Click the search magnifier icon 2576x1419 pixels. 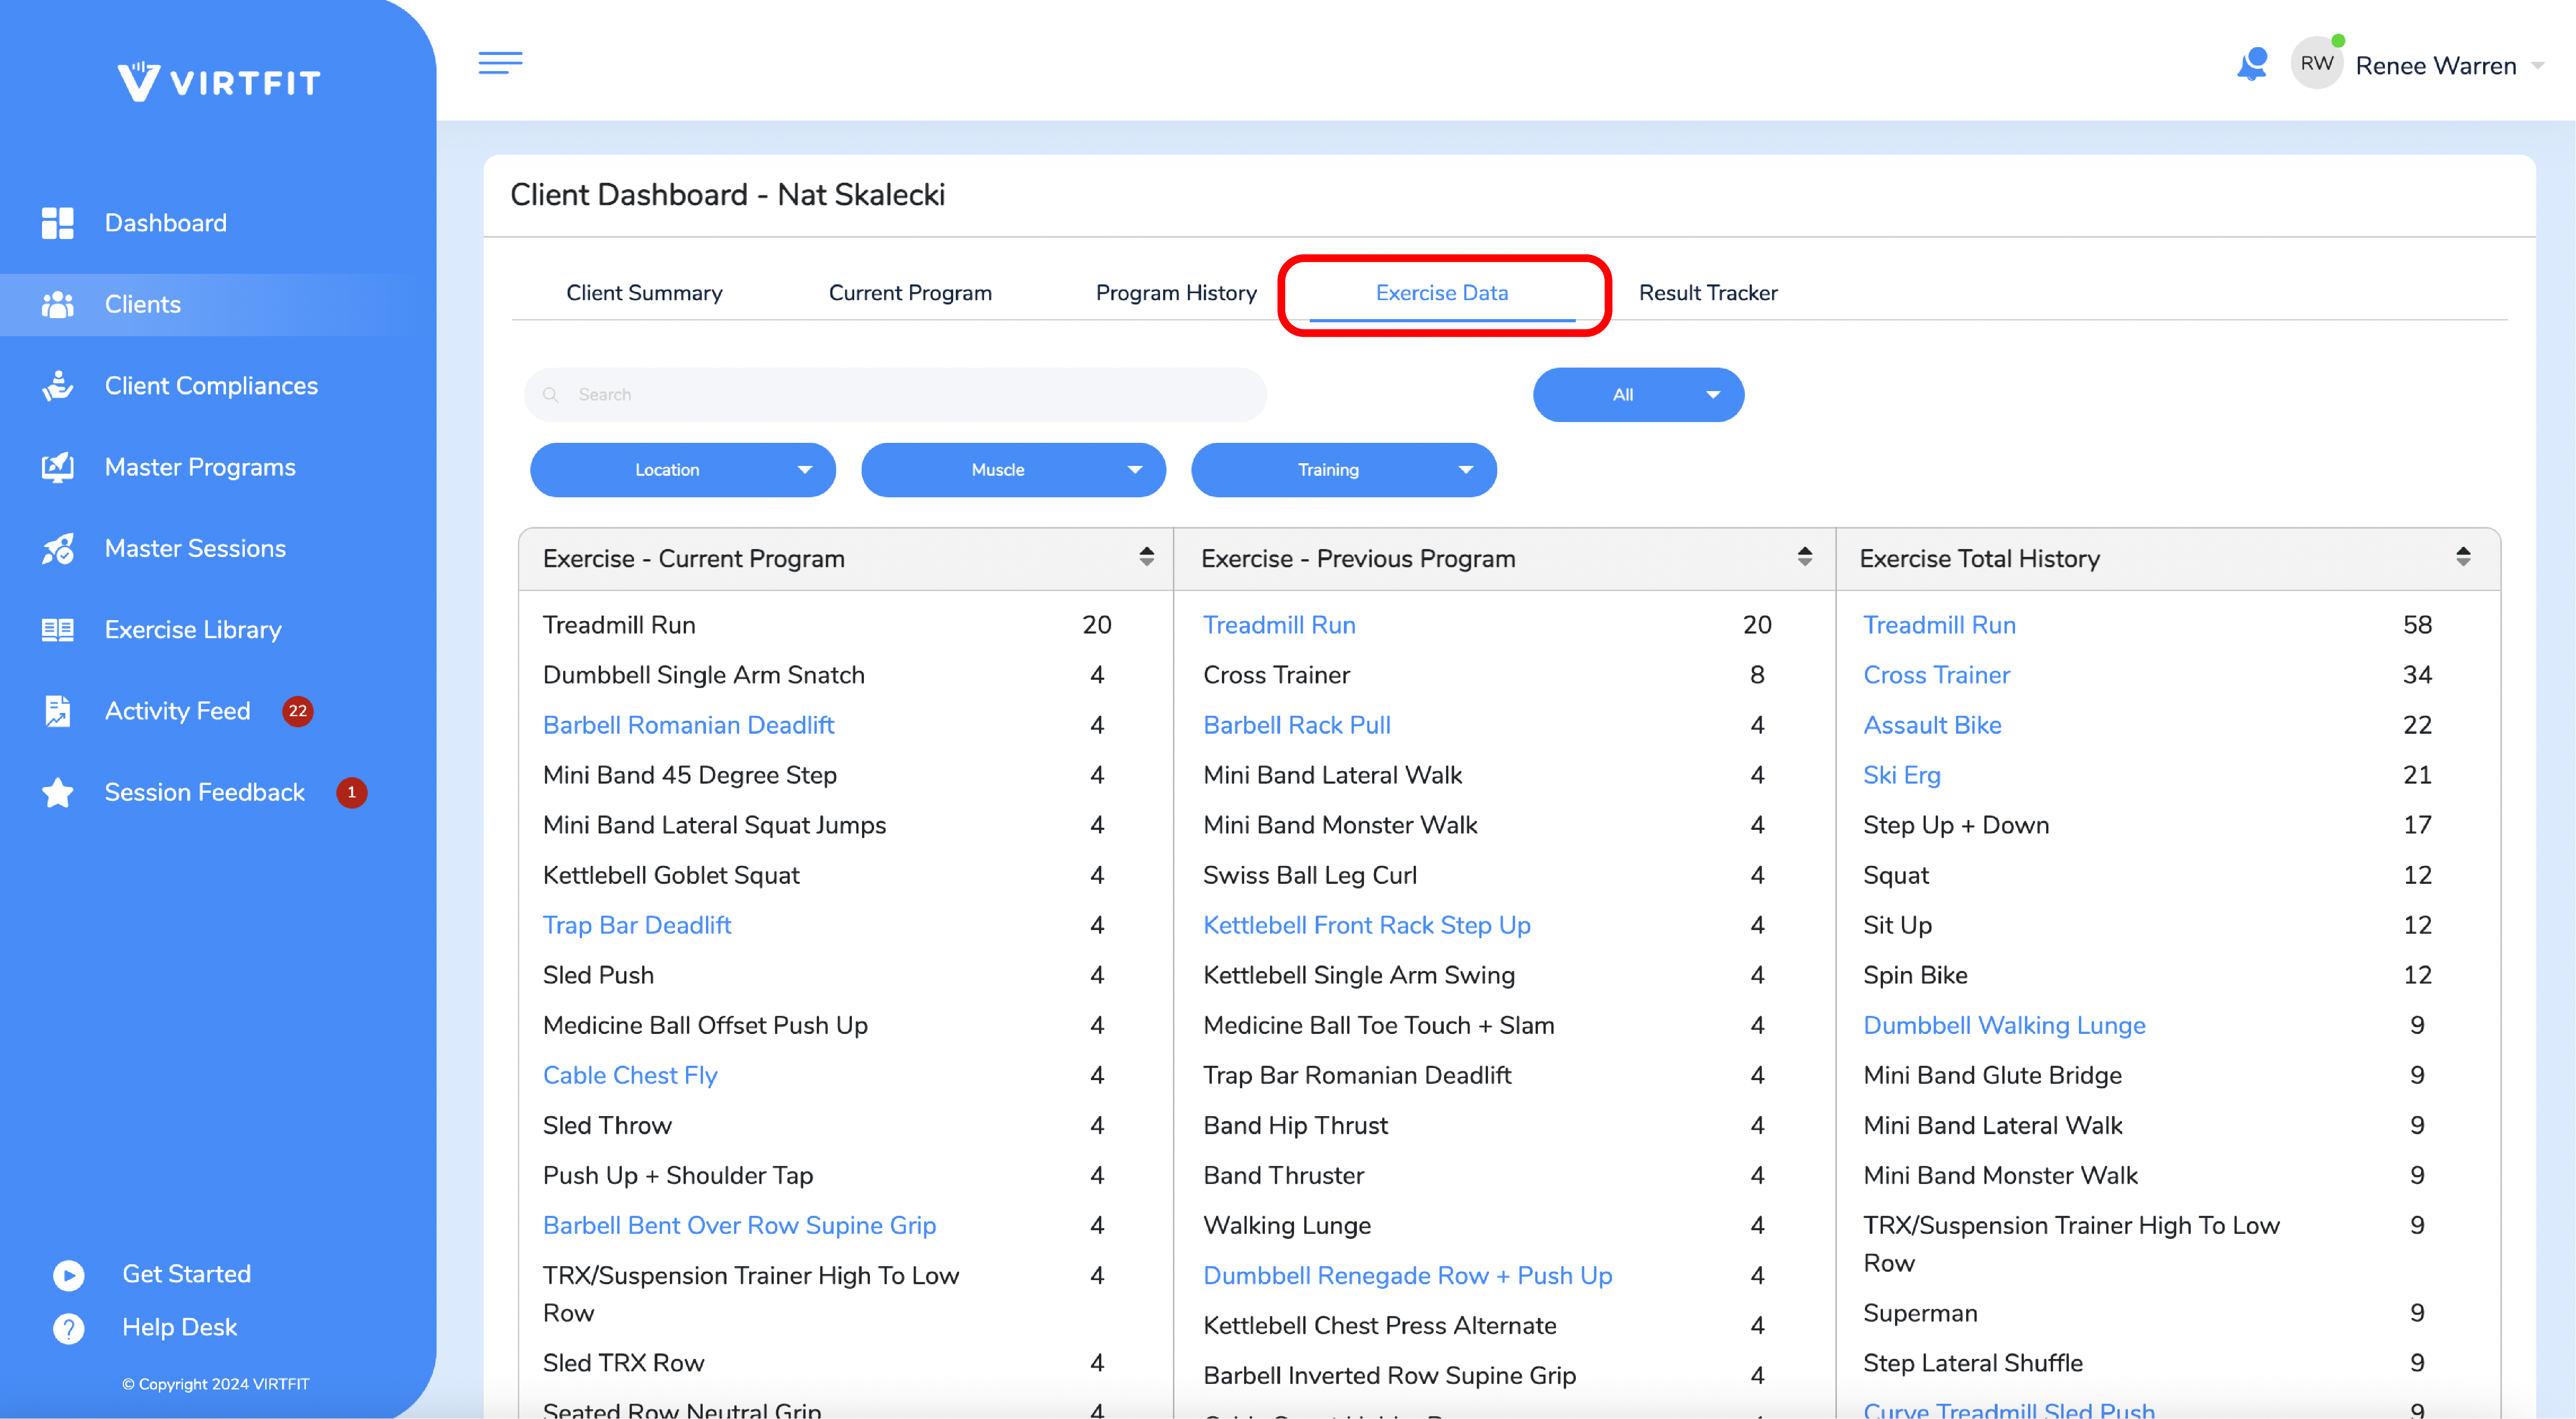[550, 395]
